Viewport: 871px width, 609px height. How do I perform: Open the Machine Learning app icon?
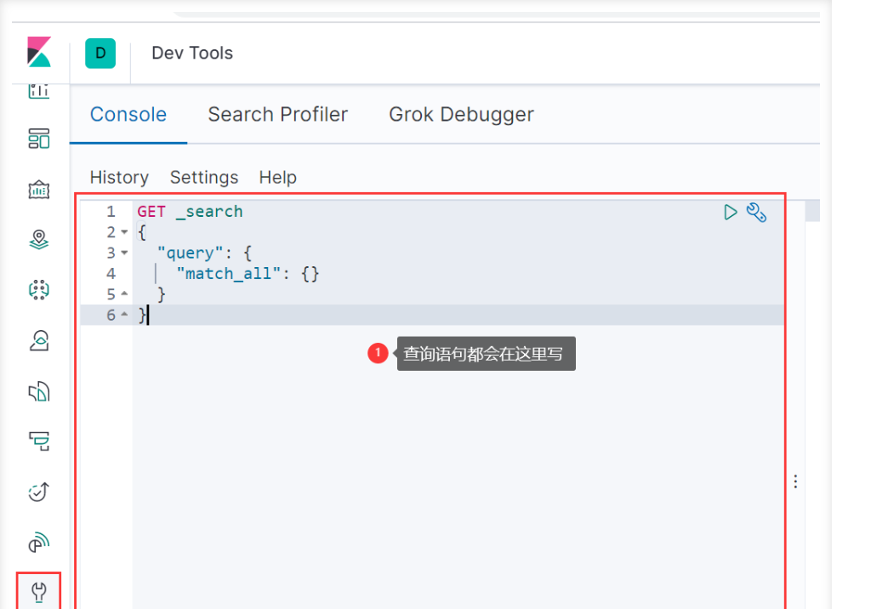39,290
